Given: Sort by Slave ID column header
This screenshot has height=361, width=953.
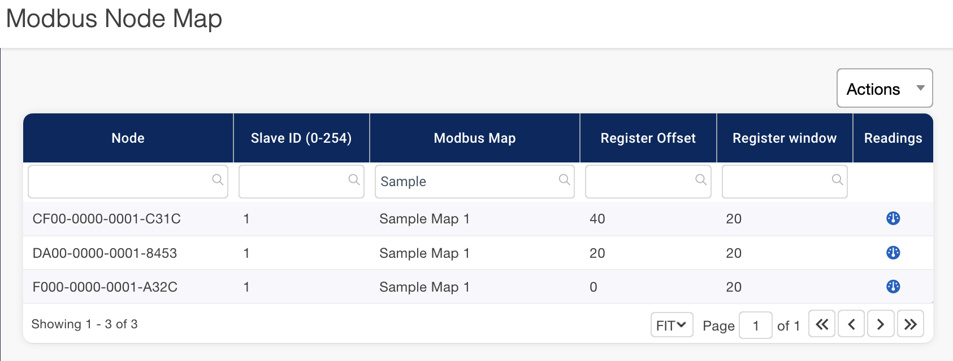Looking at the screenshot, I should tap(301, 138).
